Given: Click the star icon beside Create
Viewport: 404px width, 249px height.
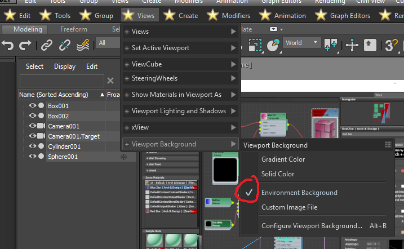Looking at the screenshot, I should click(x=169, y=15).
